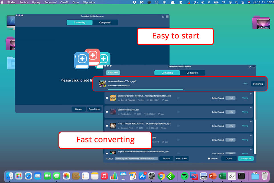Click the Output path input field

coord(136,158)
